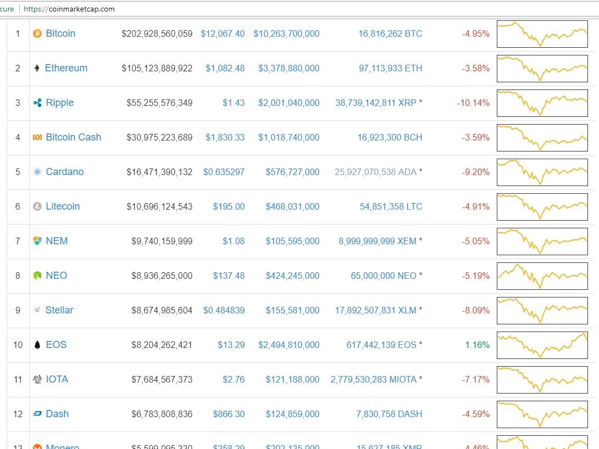Click the NEM shield logo icon
This screenshot has height=449, width=599.
point(37,241)
